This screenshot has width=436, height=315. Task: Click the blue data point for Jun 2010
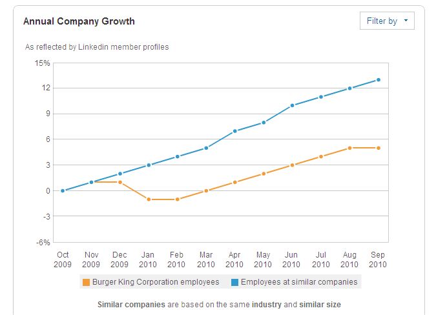(292, 106)
